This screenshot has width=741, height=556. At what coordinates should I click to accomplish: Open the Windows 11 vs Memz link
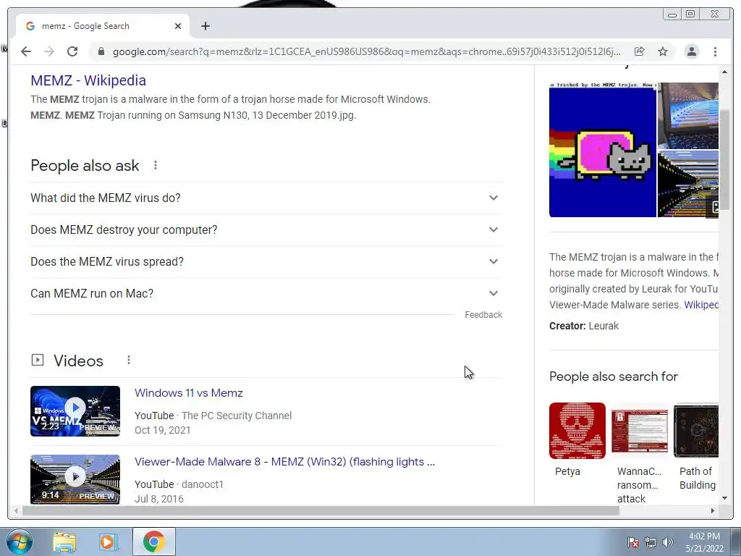[x=189, y=393]
